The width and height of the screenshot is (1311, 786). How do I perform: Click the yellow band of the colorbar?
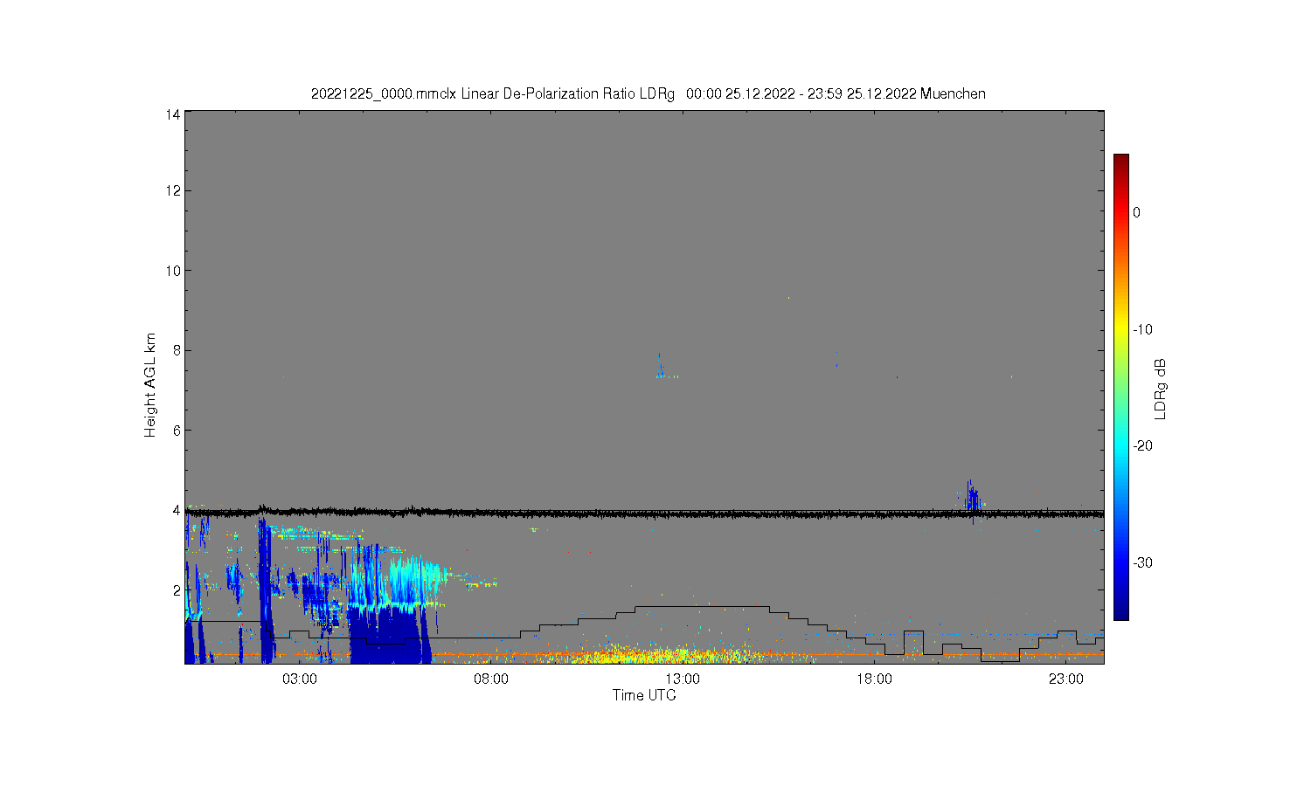tap(1120, 329)
